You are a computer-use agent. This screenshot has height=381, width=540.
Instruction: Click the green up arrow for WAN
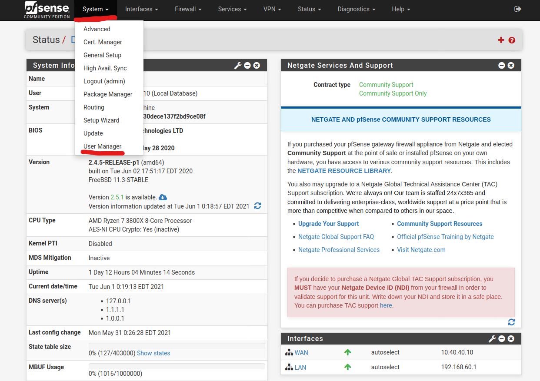click(x=347, y=352)
